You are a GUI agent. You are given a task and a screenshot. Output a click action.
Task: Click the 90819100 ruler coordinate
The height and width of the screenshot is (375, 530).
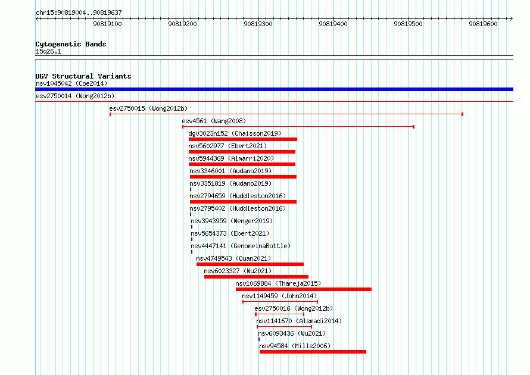tap(107, 24)
